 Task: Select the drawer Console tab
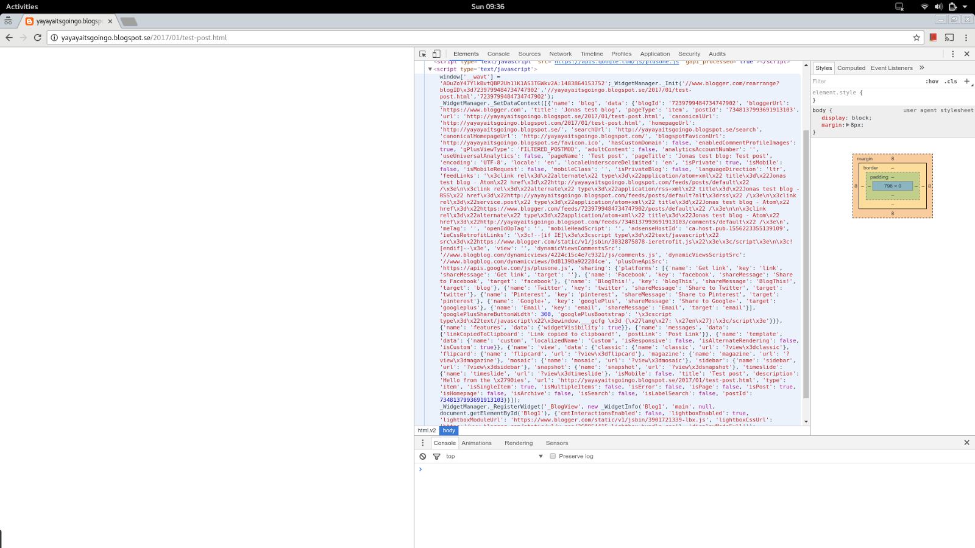click(445, 443)
